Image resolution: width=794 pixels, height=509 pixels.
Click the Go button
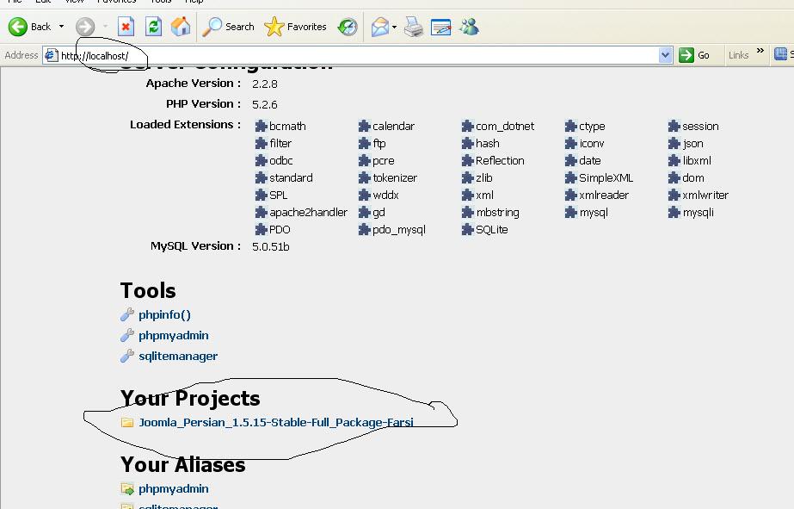click(x=694, y=55)
